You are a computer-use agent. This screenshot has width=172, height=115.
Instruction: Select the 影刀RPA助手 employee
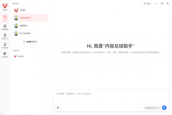(30, 33)
